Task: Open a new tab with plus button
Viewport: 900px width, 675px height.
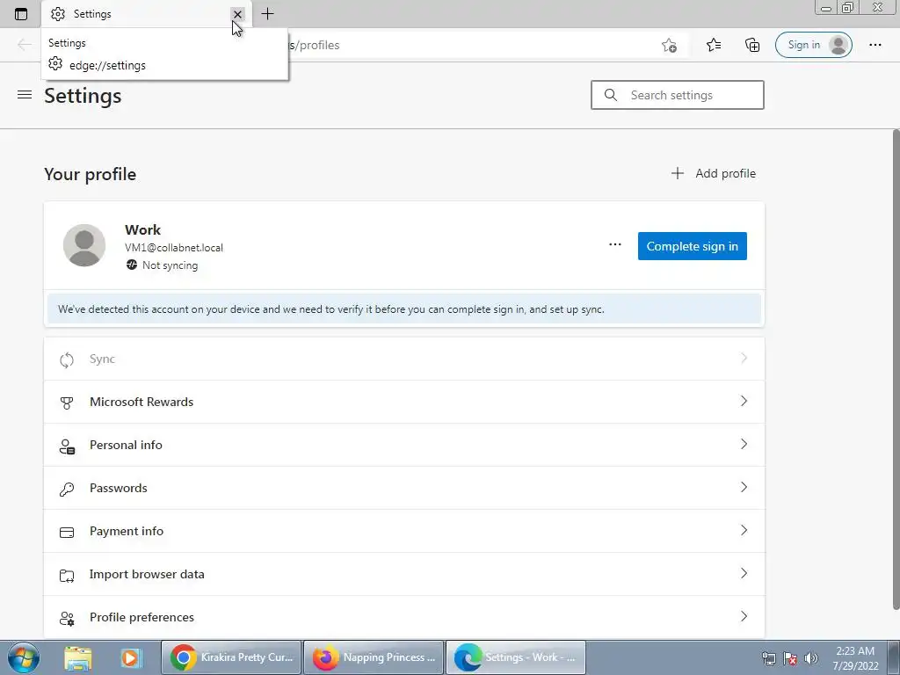Action: [267, 14]
